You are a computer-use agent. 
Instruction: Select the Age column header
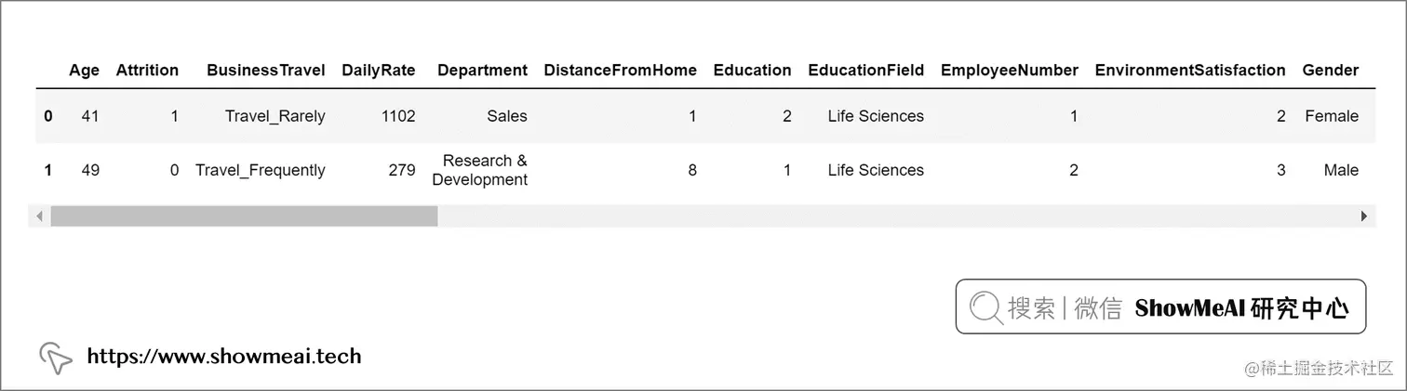pos(84,71)
